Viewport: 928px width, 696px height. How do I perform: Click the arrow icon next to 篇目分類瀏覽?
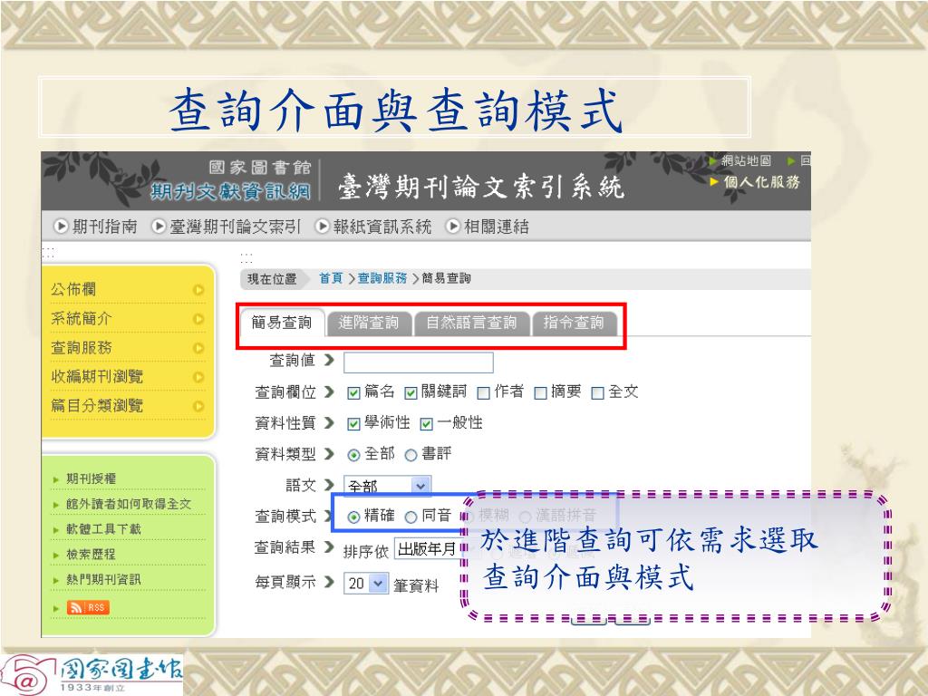pos(198,406)
